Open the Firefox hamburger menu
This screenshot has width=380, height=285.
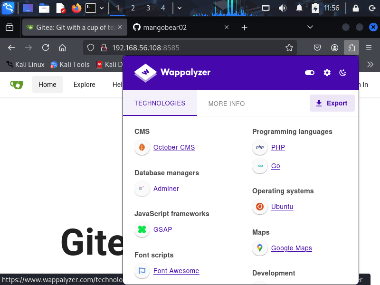click(x=369, y=47)
